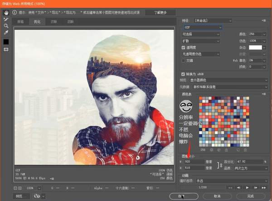This screenshot has height=201, width=272.
Task: Click the white 杂边 matte color swatch
Action: (x=256, y=47)
